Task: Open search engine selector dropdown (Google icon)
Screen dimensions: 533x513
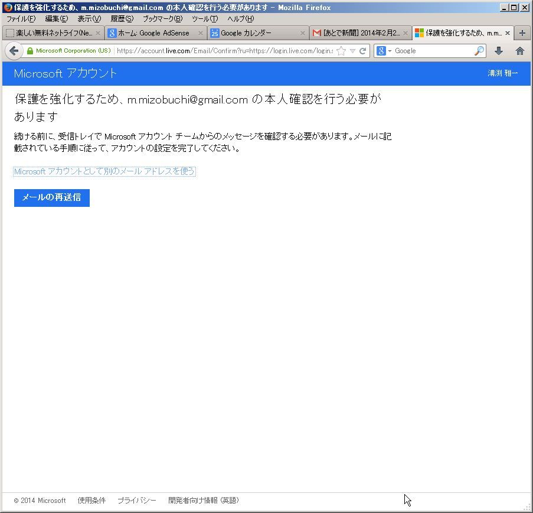Action: click(x=384, y=51)
